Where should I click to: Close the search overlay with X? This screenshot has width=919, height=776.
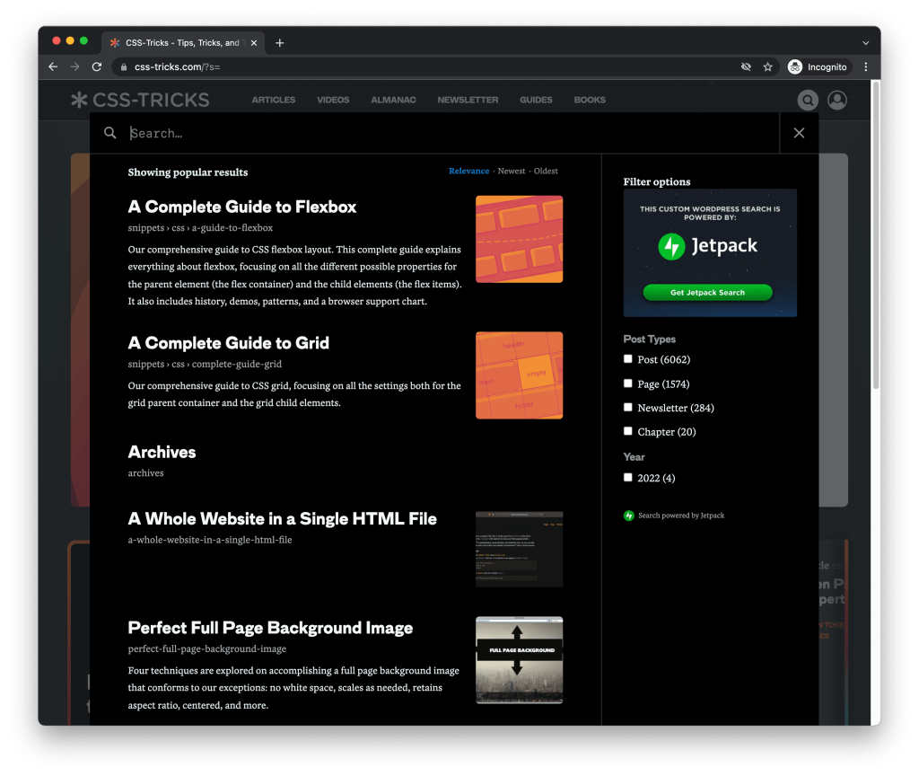click(x=799, y=133)
